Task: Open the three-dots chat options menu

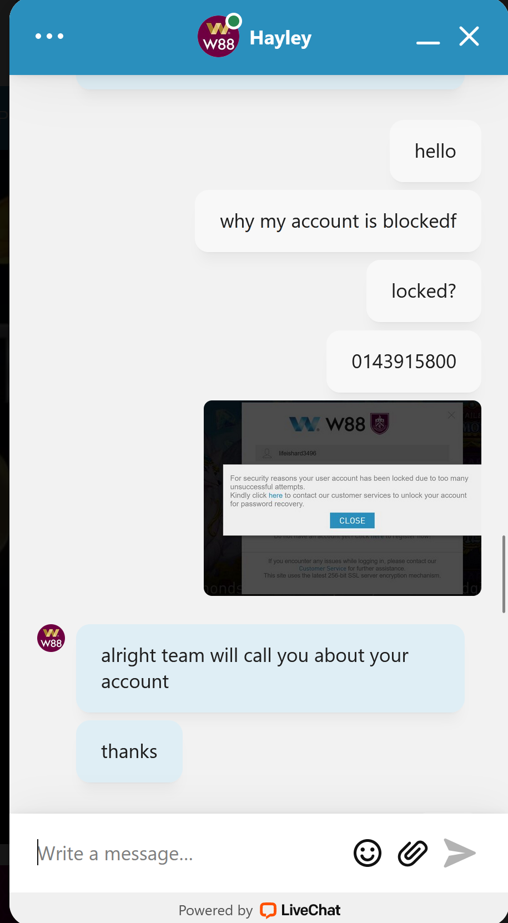Action: tap(49, 36)
